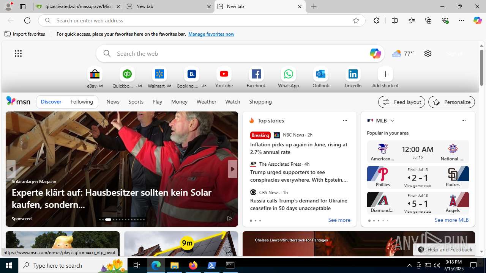The height and width of the screenshot is (273, 486).
Task: Click See more MLB link
Action: click(x=451, y=220)
